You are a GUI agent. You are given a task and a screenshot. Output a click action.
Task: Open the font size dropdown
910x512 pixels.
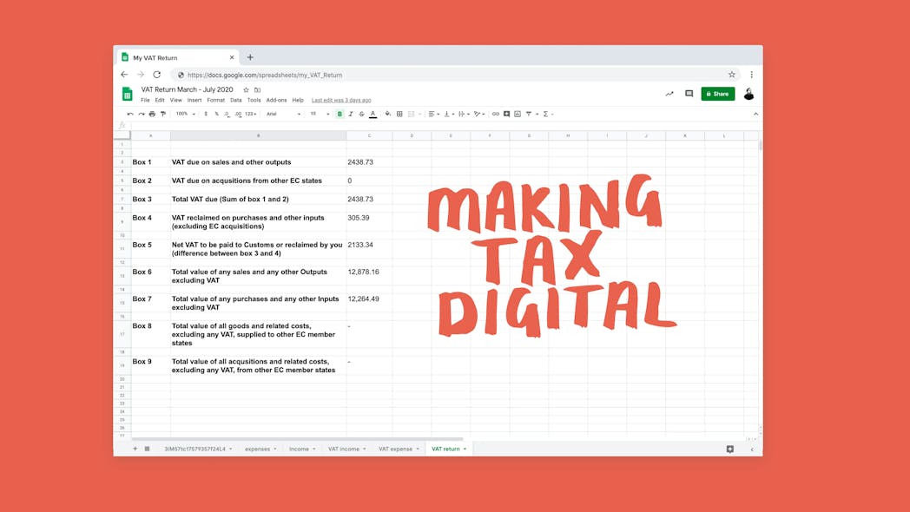320,115
